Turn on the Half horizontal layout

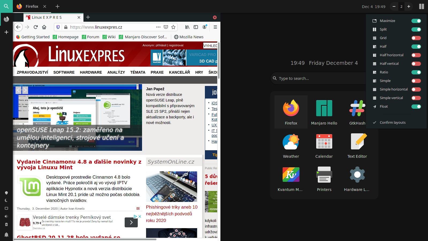416,55
